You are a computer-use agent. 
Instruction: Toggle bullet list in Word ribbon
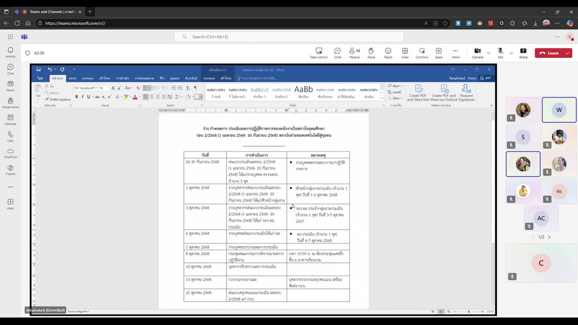coord(147,88)
